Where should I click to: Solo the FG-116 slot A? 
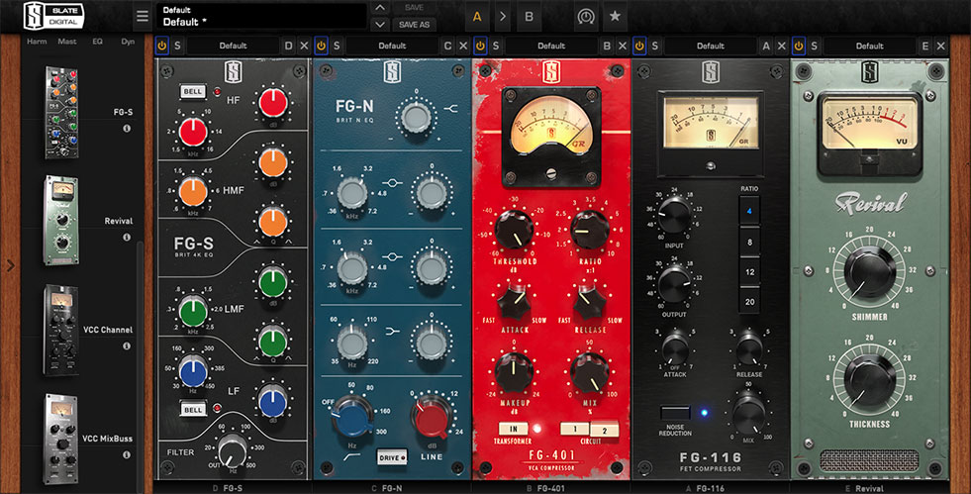[655, 46]
